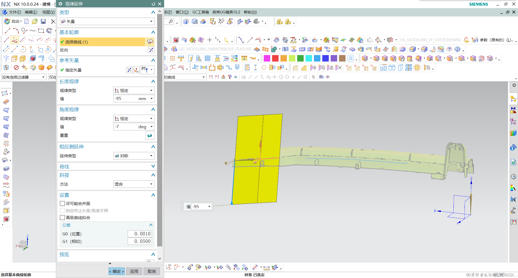The width and height of the screenshot is (518, 278).
Task: Click the Open folder icon in toolbar
Action: coord(35,21)
